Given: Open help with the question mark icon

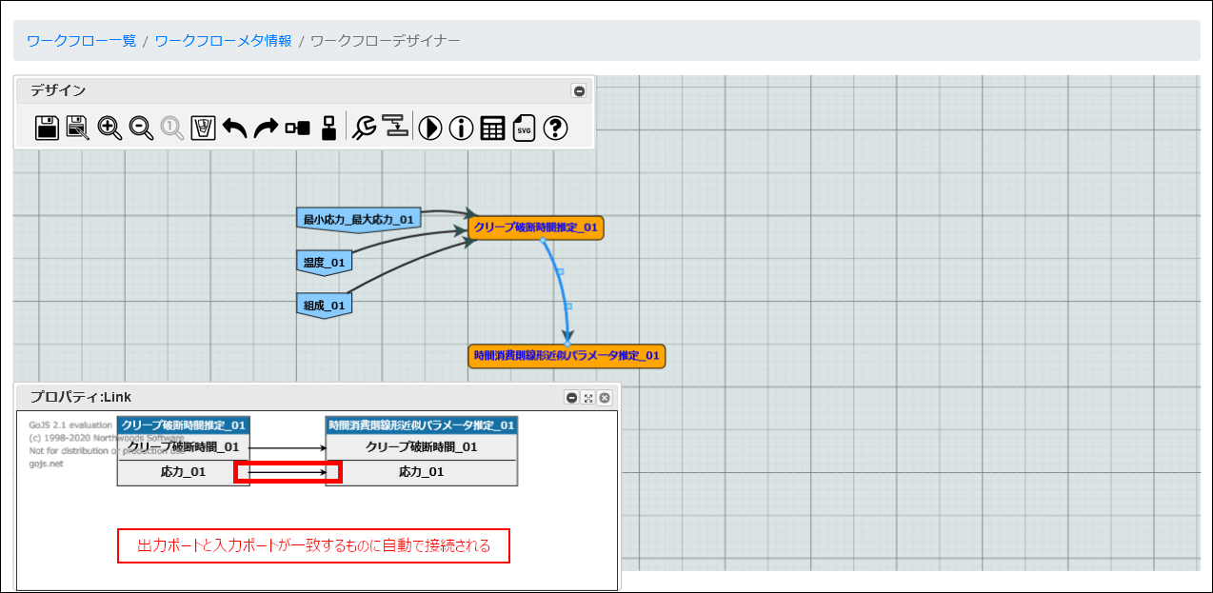Looking at the screenshot, I should point(556,128).
